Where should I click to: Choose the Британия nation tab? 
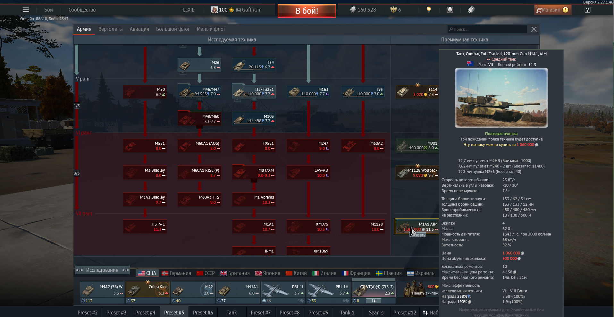coord(235,273)
